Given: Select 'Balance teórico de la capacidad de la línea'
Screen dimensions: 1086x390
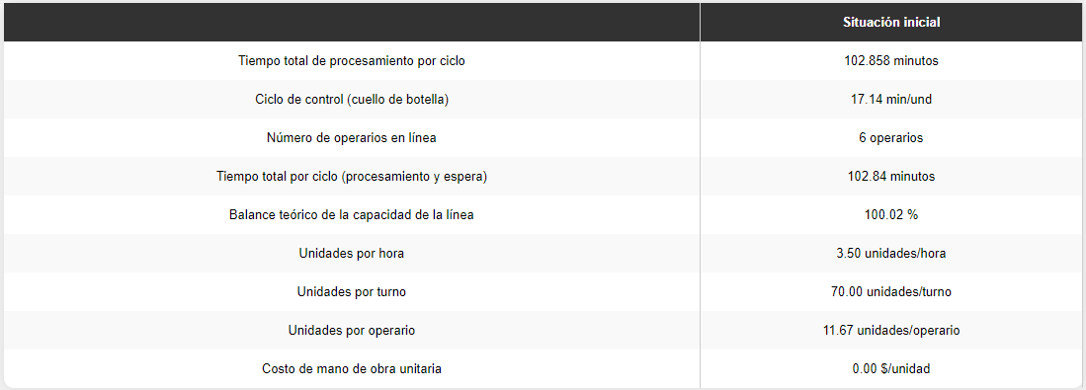Looking at the screenshot, I should 352,215.
